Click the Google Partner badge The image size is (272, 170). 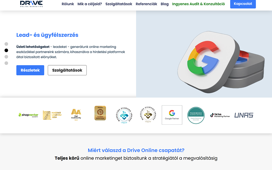click(x=172, y=115)
